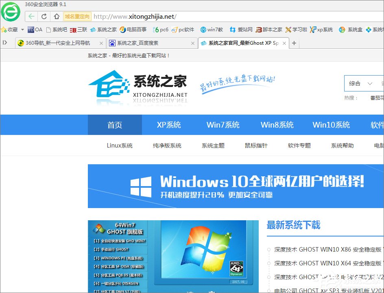The height and width of the screenshot is (293, 384).
Task: Go back with the green back arrow
Action: coord(31,16)
